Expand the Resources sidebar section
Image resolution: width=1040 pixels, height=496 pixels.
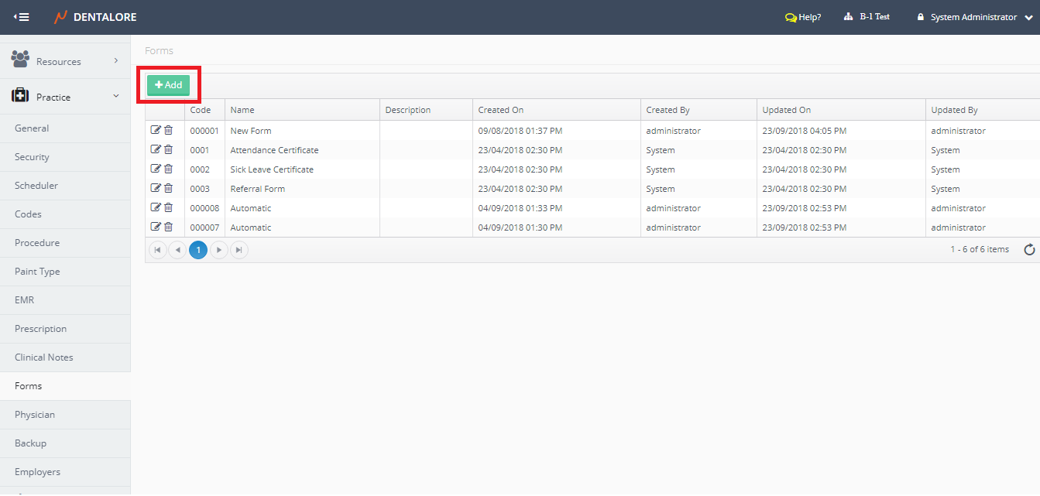tap(65, 61)
